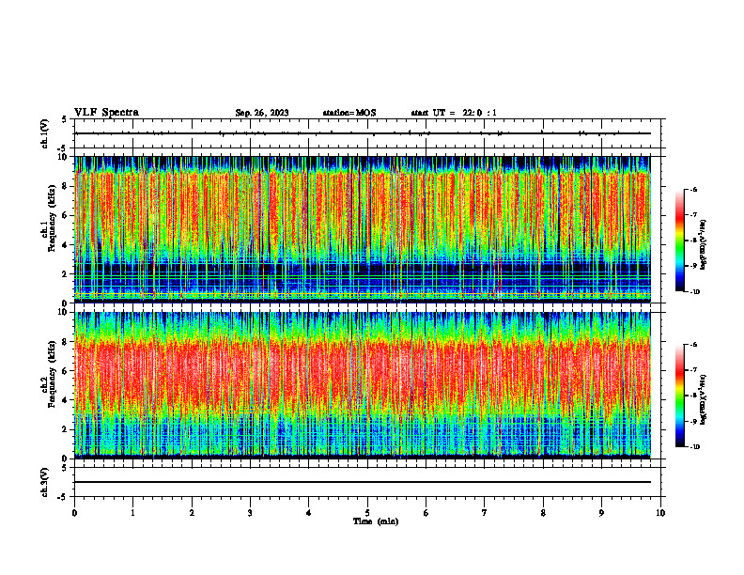Click time axis tick label 5
Viewport: 744px width, 575px height.
pos(367,513)
